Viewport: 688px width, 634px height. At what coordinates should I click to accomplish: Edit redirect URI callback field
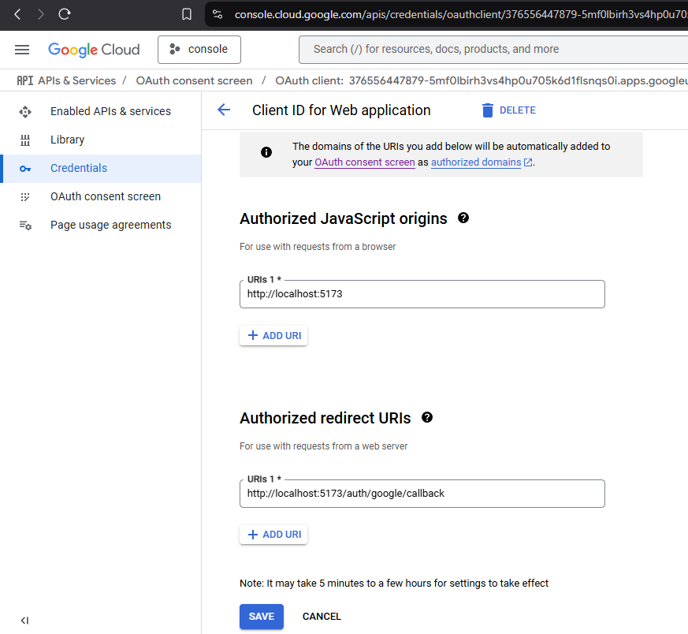(422, 494)
